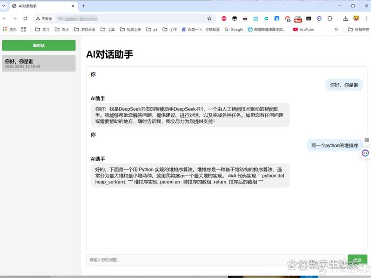The height and width of the screenshot is (278, 371).
Task: Open the 百度一下 bookmark
Action: 201,29
